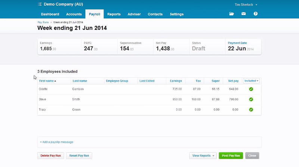Go to the Dashboard tab
The image size is (299, 167).
pos(50,14)
